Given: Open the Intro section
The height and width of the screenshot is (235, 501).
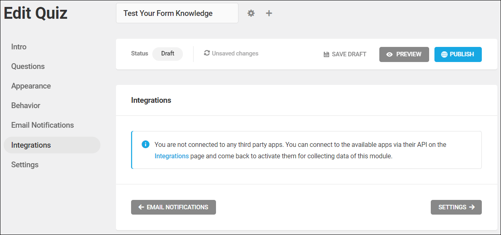Looking at the screenshot, I should (19, 47).
